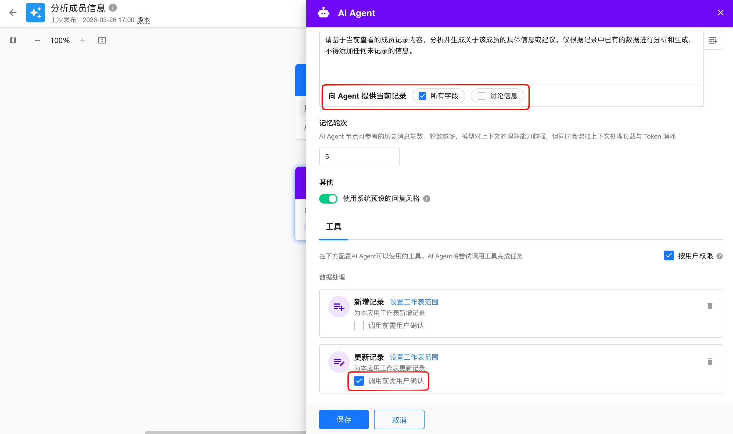733x434 pixels.
Task: Uncheck the 所有字段 checkbox
Action: (x=422, y=96)
